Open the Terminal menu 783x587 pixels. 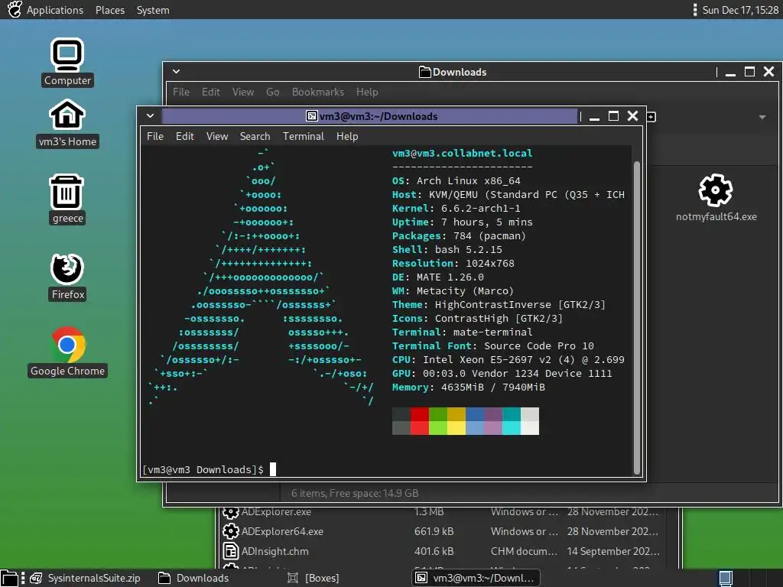(x=303, y=136)
